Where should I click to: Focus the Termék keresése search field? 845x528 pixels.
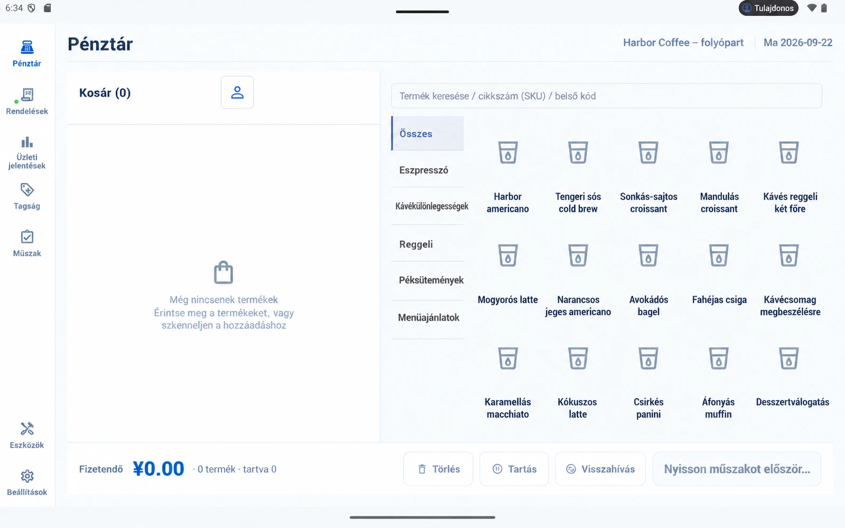[x=606, y=96]
